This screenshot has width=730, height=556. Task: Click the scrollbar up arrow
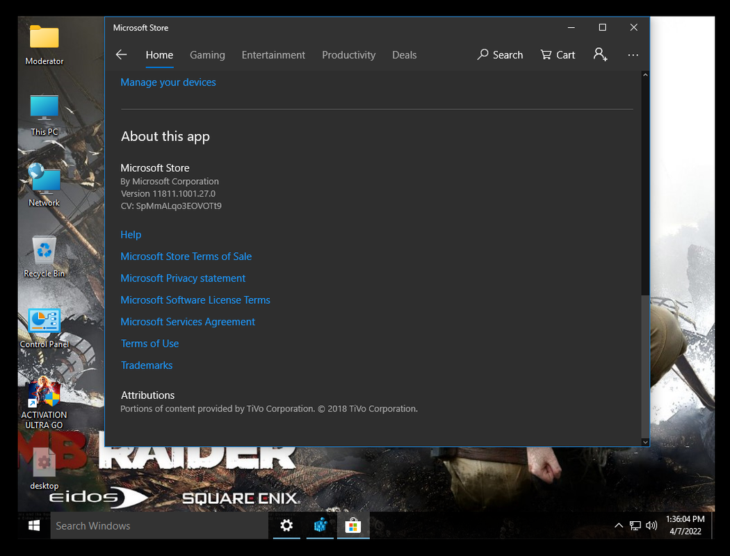pyautogui.click(x=644, y=75)
